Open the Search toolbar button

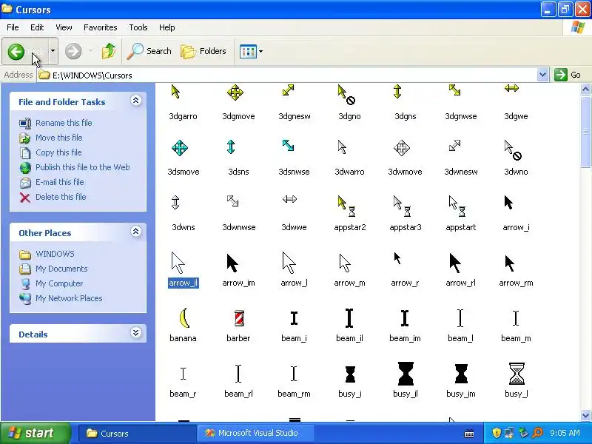[x=149, y=51]
